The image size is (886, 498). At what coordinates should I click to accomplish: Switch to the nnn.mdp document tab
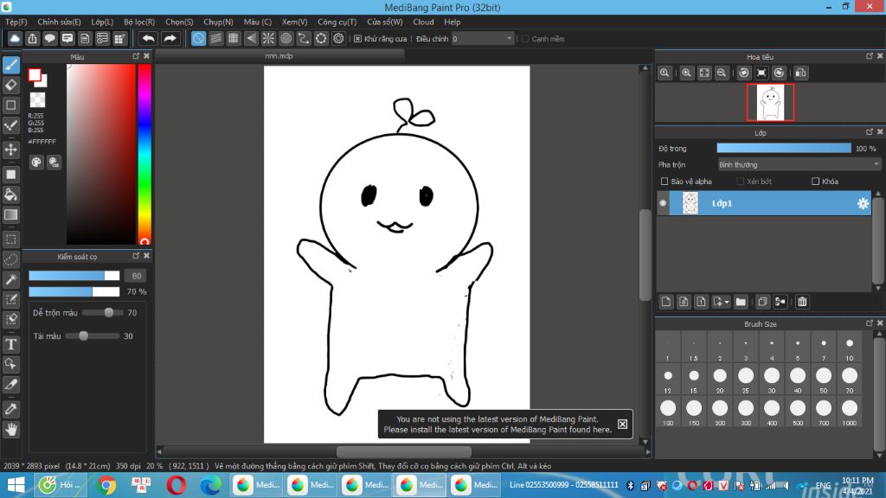point(279,56)
